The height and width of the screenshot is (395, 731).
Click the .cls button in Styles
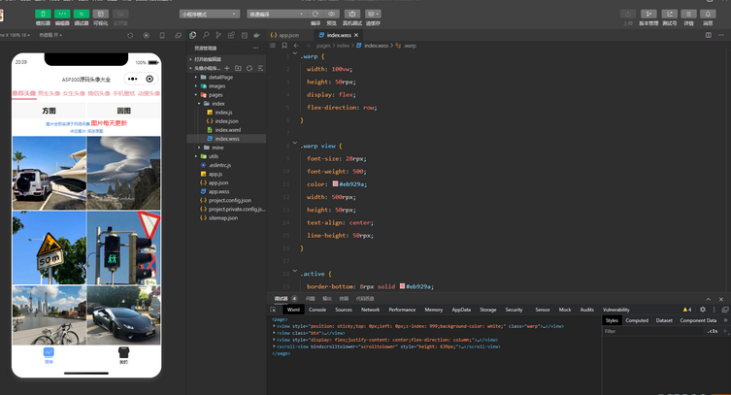point(713,331)
